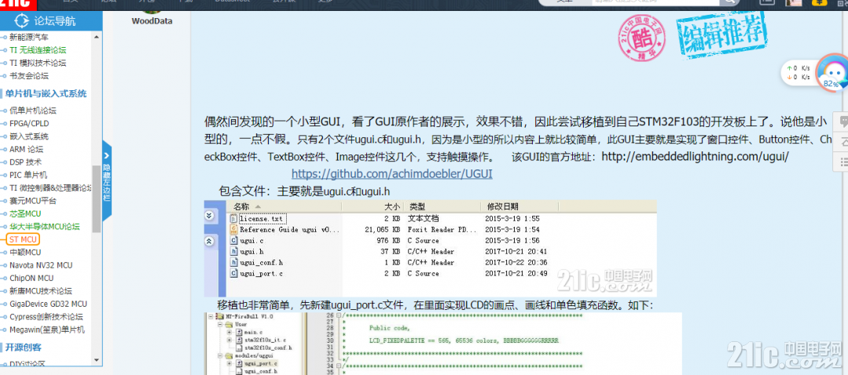Open 侃单片机论坛 forum
The image size is (848, 375).
click(x=33, y=111)
